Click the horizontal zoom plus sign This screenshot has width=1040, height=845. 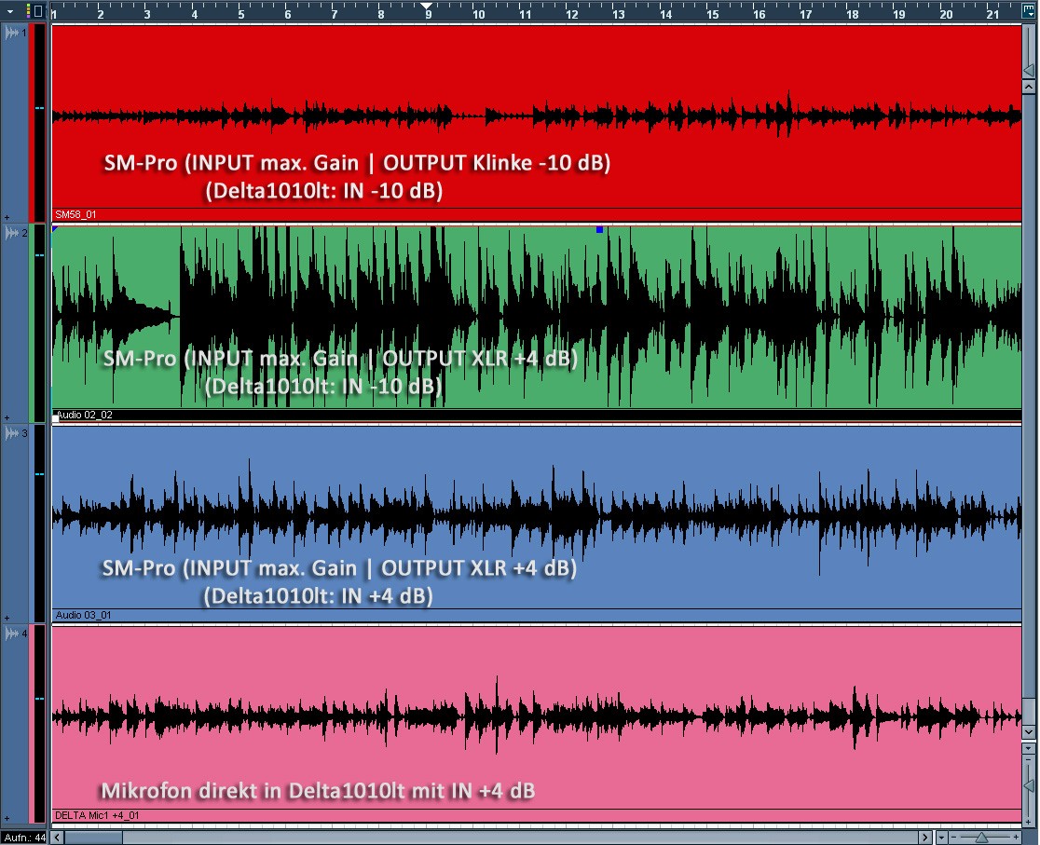click(x=1016, y=838)
